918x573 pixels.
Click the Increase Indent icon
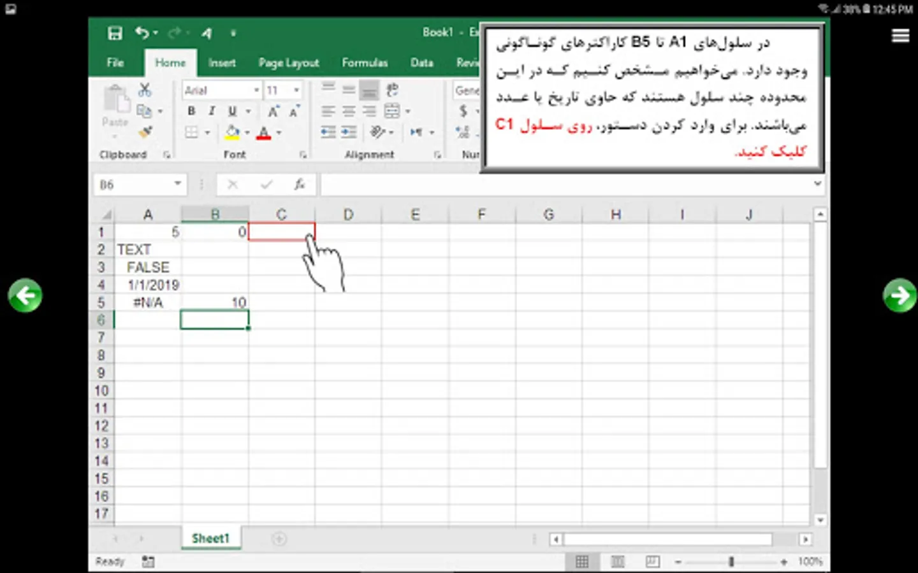coord(349,132)
